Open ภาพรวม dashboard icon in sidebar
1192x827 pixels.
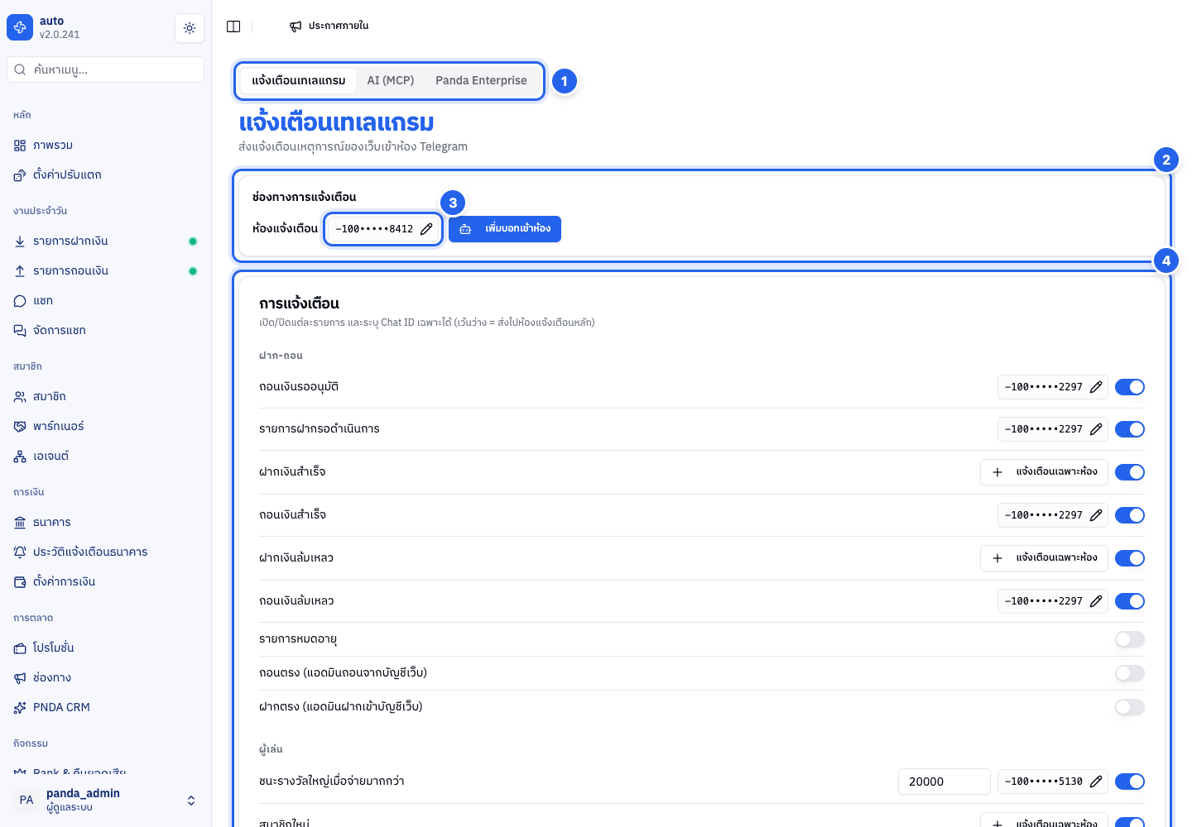20,146
